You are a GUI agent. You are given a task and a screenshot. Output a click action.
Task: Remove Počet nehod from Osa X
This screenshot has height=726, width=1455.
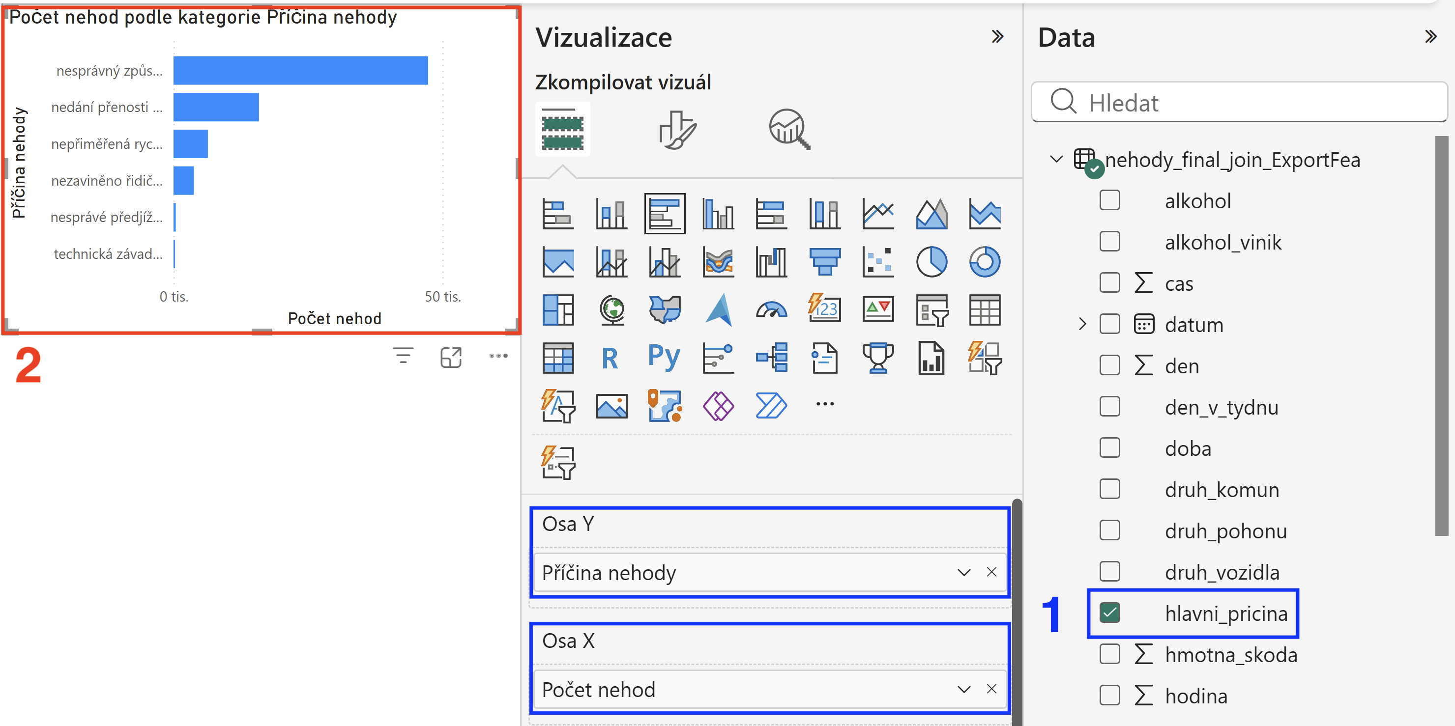[x=991, y=689]
